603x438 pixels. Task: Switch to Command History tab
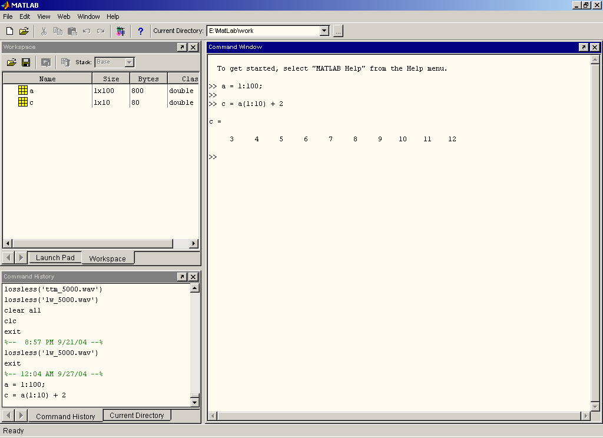coord(65,416)
